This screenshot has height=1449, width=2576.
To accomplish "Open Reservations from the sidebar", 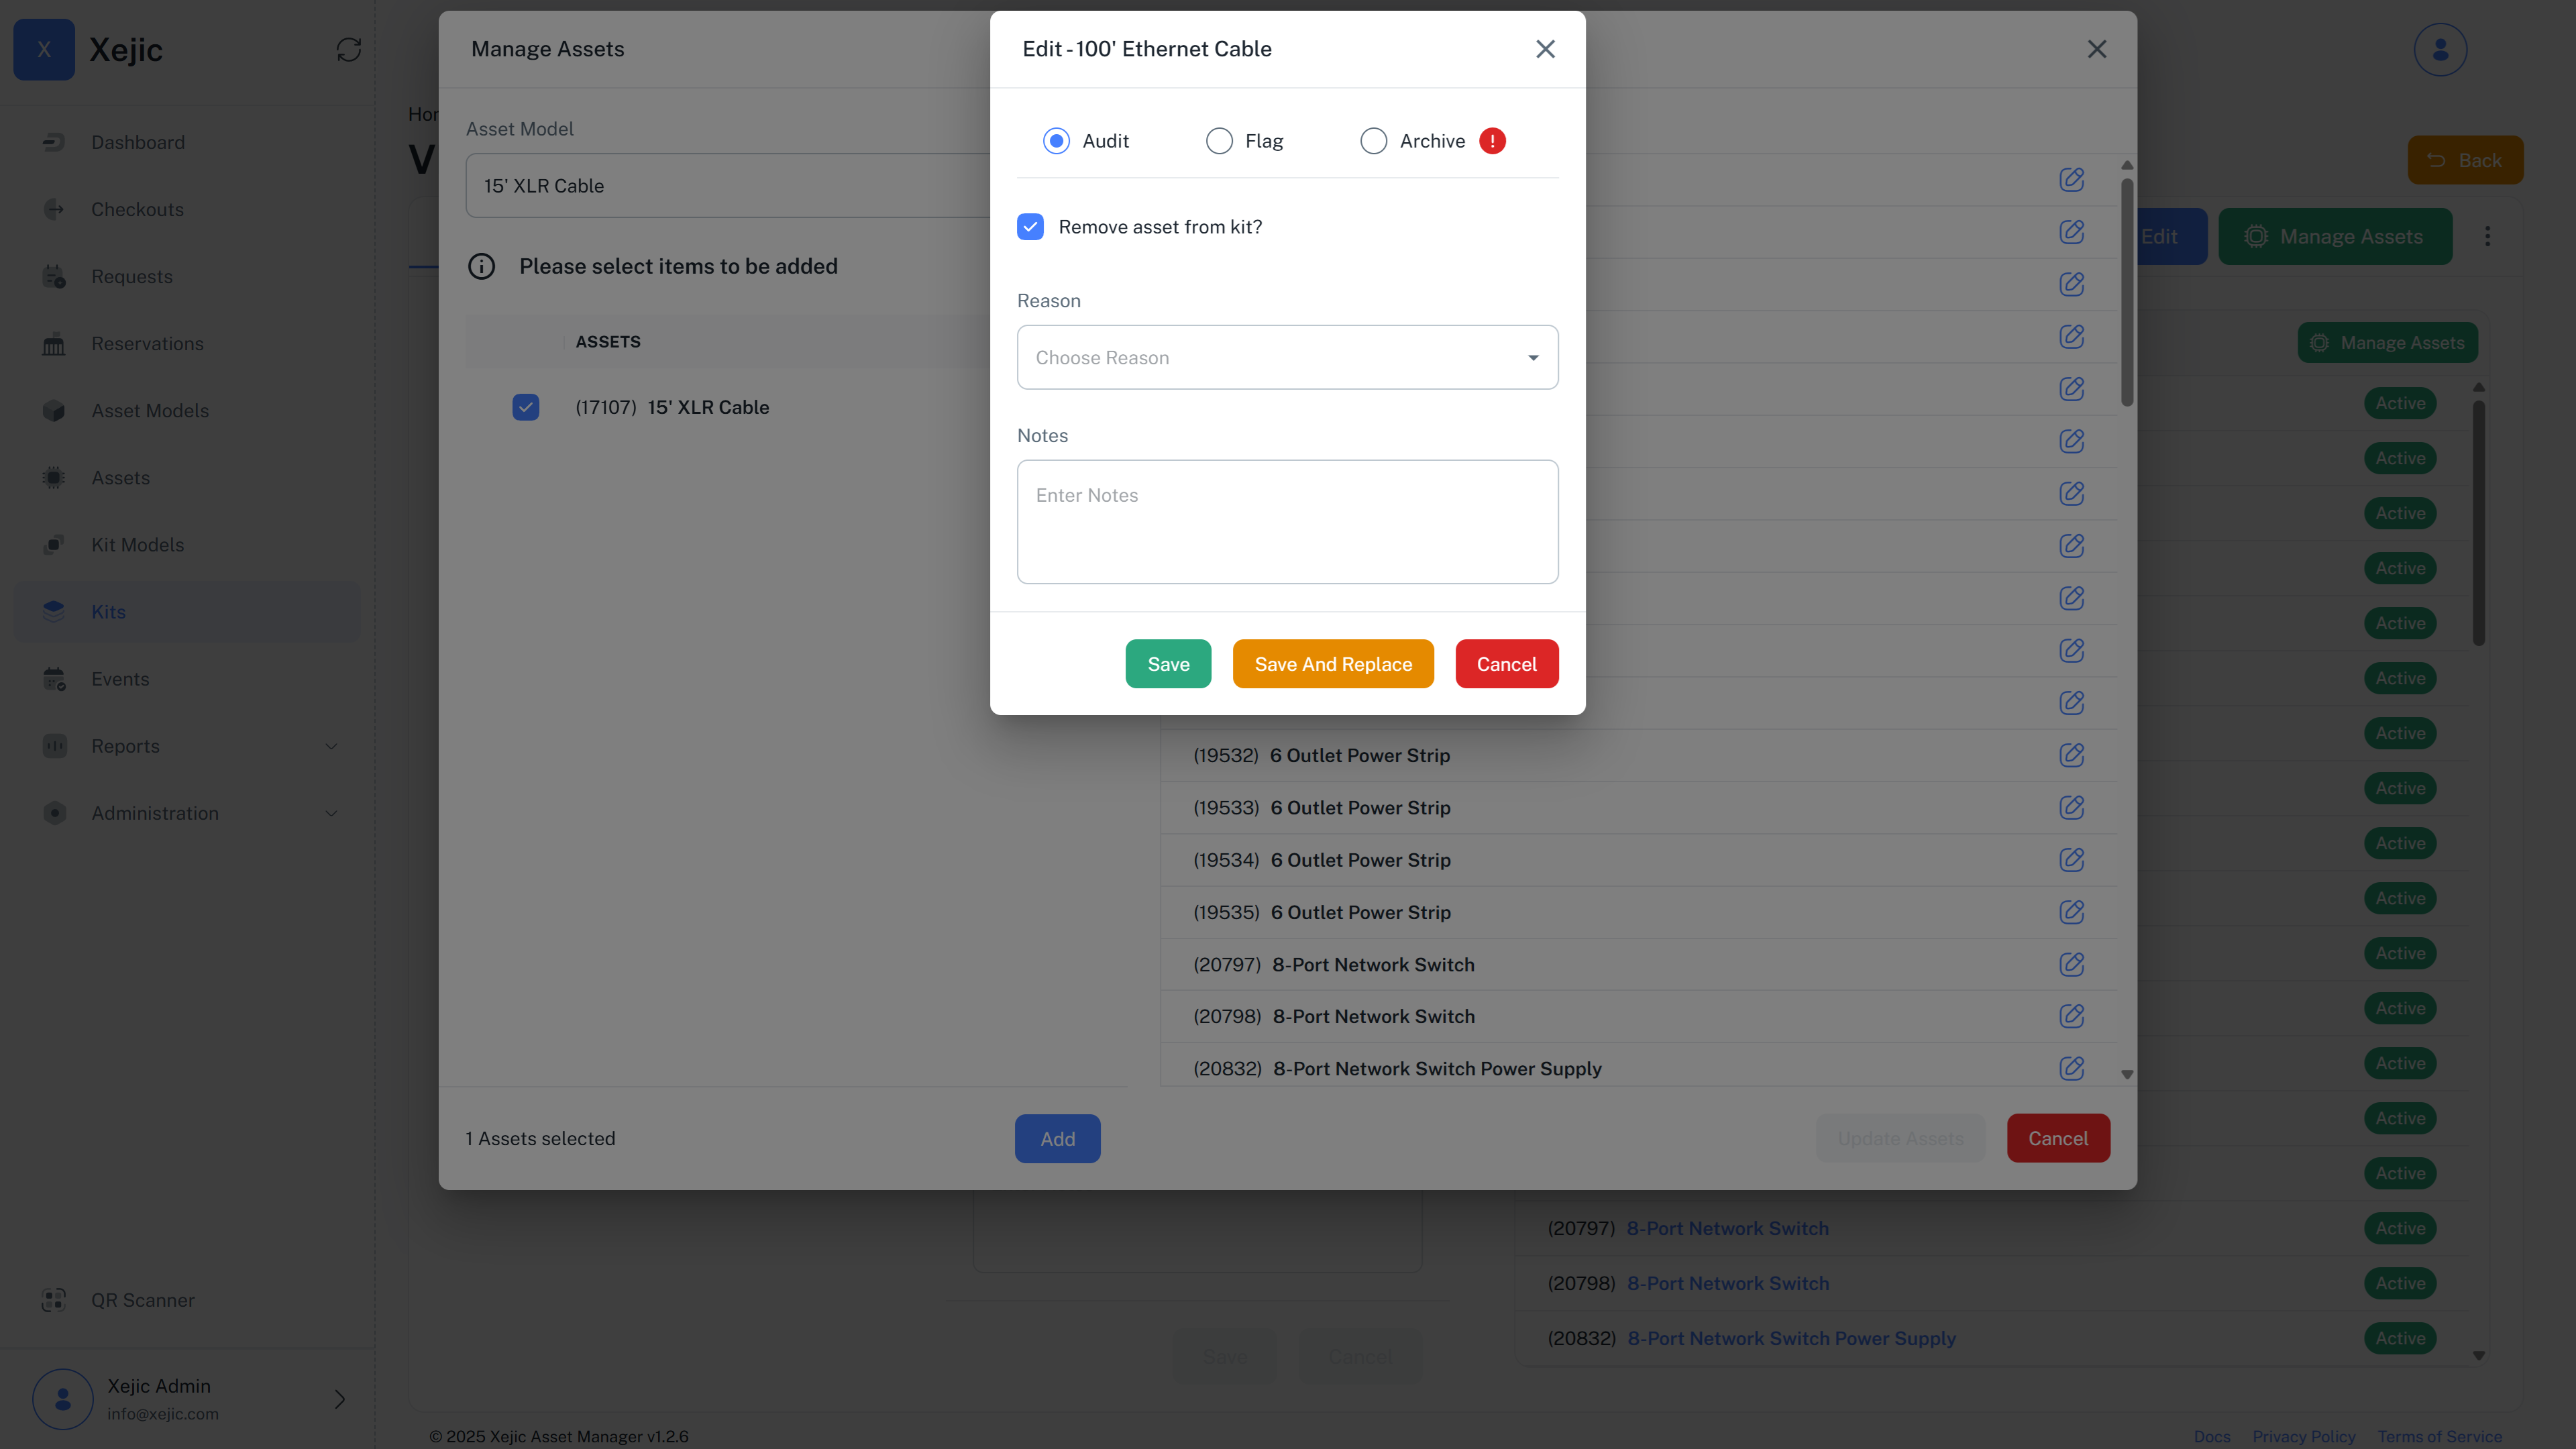I will 188,343.
